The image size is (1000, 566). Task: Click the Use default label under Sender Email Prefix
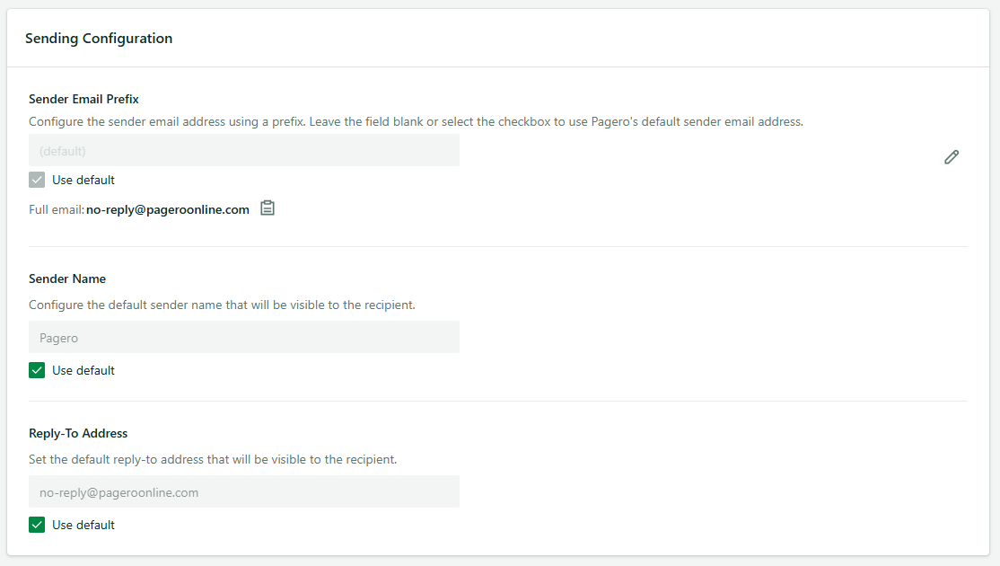[x=83, y=180]
